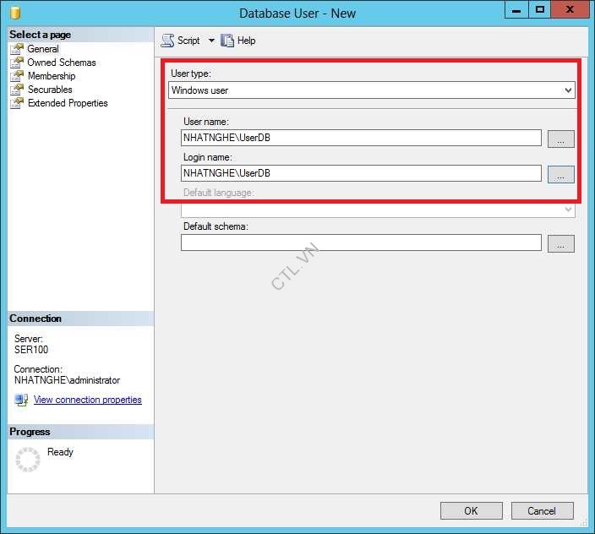Screen dimensions: 595x534
Task: Click the Script toolbar icon
Action: pyautogui.click(x=167, y=41)
